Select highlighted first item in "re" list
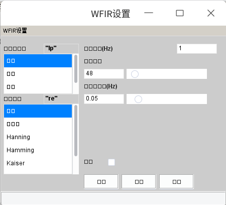This screenshot has height=205, width=226. tap(38, 111)
